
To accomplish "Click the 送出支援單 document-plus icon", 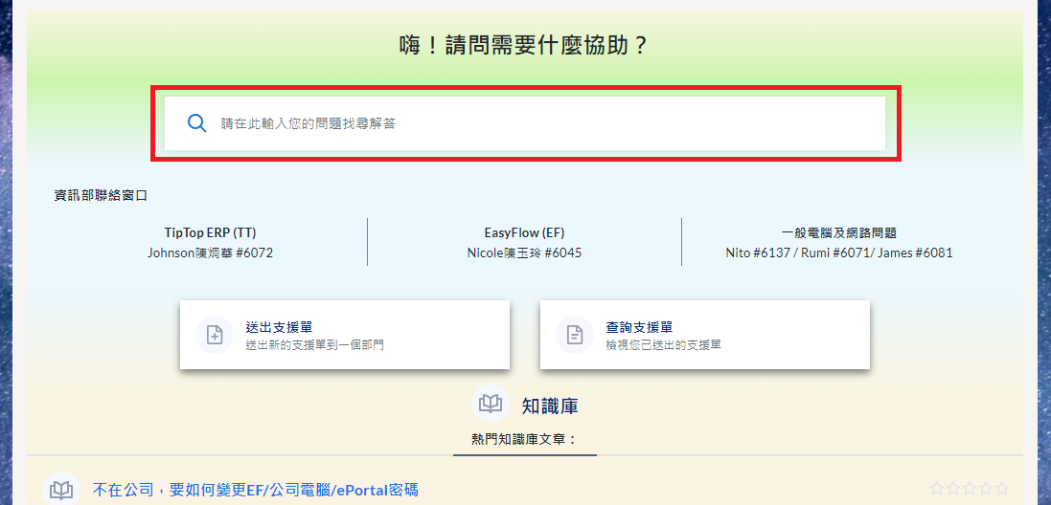I will click(x=215, y=335).
